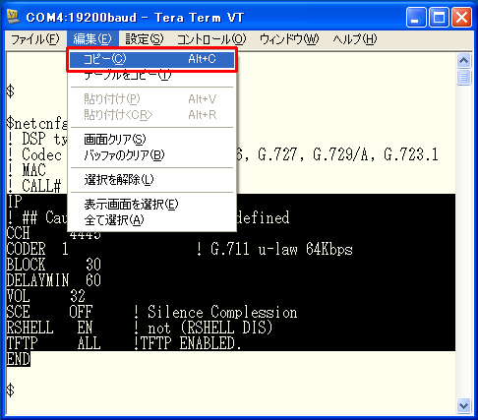The height and width of the screenshot is (420, 478).
Task: Close the Tera Term window
Action: click(x=461, y=18)
